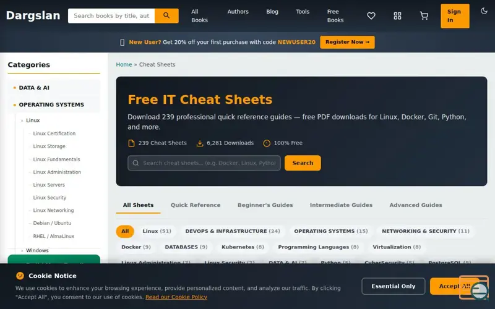Expand the DATA & AI category

pos(54,88)
